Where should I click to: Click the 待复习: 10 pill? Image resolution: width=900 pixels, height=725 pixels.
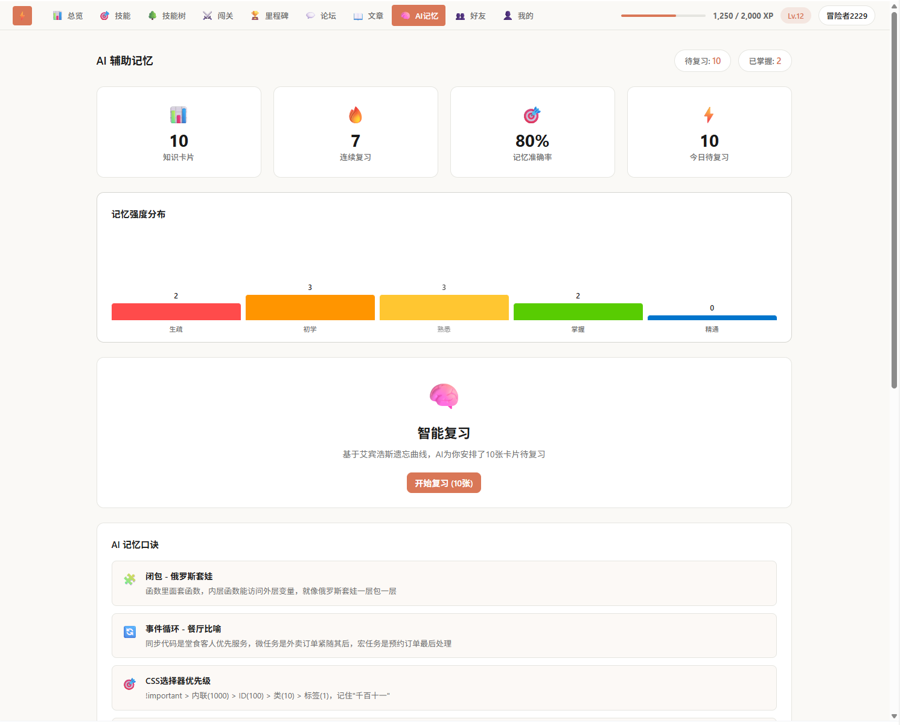click(x=703, y=61)
